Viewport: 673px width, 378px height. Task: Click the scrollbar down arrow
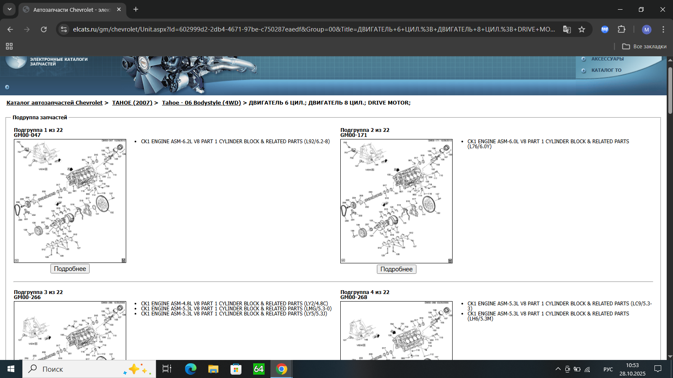click(670, 357)
